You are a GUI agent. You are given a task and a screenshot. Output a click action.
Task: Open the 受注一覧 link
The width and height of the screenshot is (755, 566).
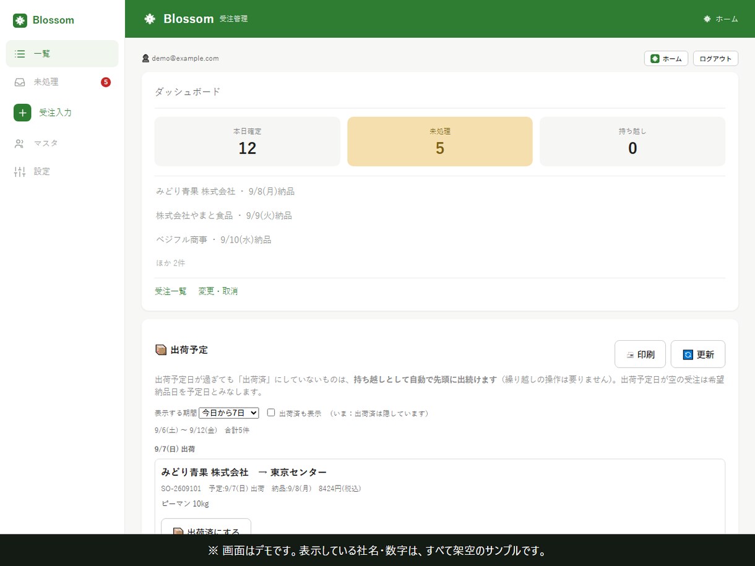[x=171, y=291]
